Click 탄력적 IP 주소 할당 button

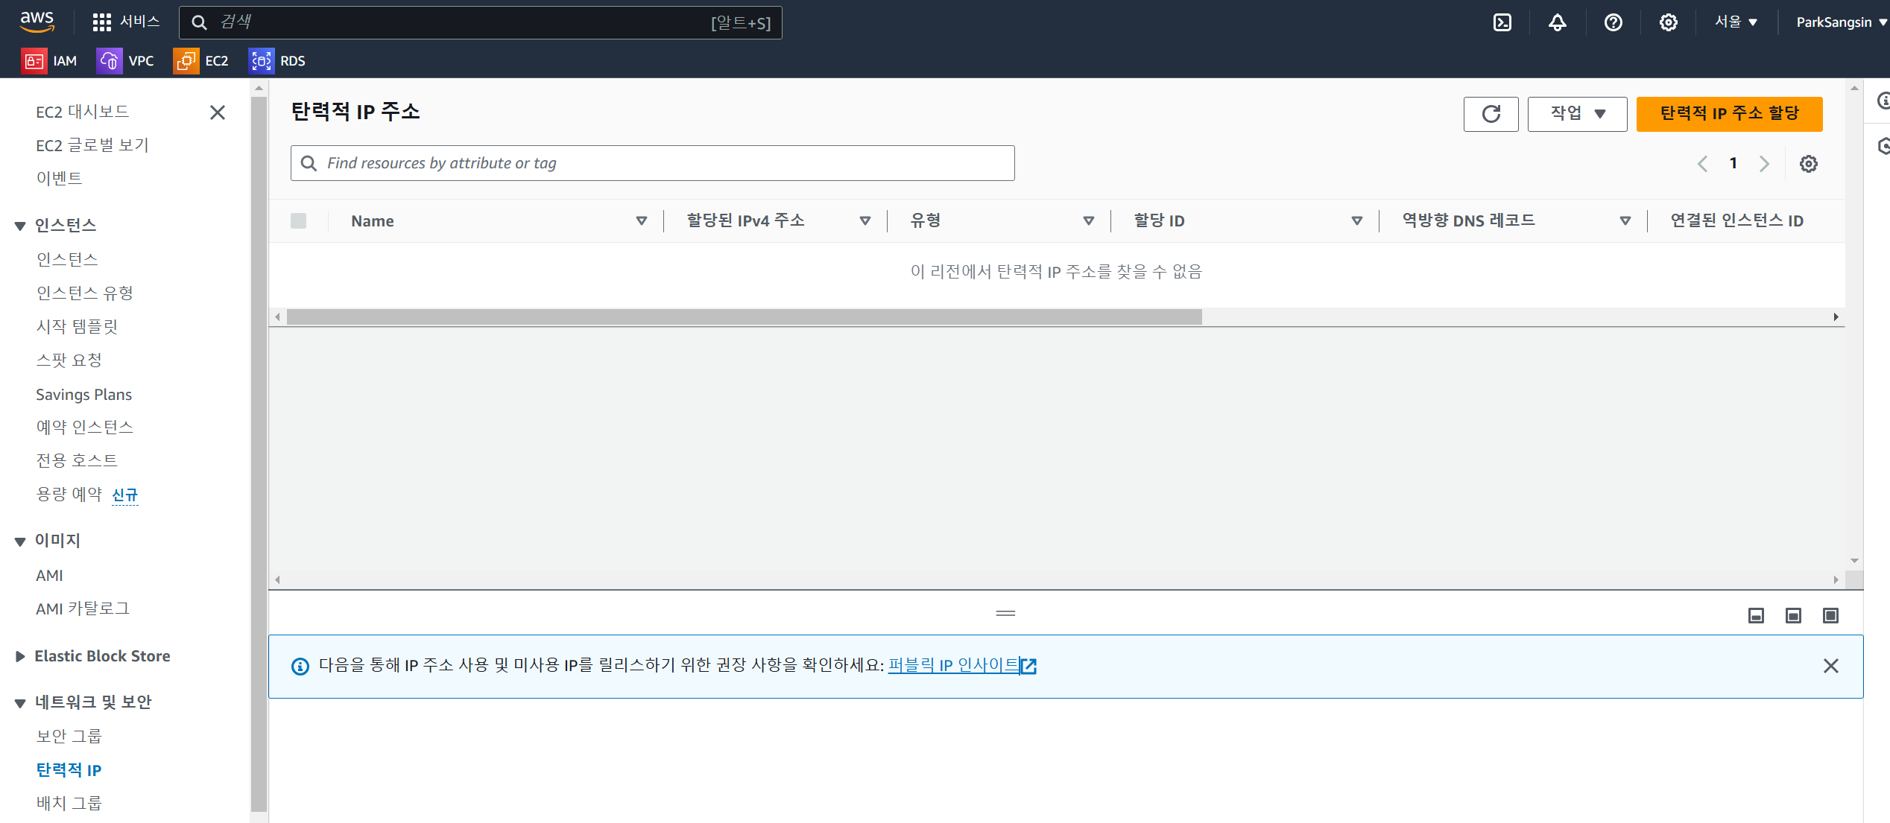[1729, 114]
